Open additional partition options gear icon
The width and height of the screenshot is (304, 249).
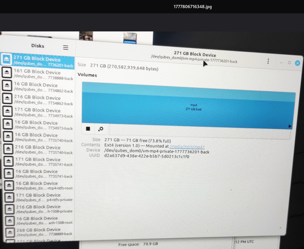(x=101, y=129)
